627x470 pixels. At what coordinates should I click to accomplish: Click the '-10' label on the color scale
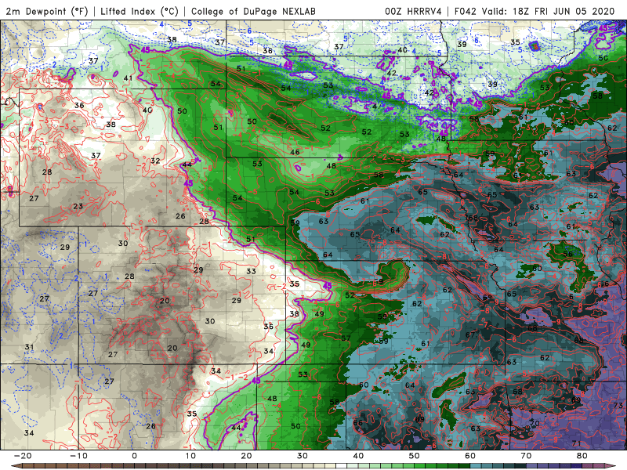point(78,456)
